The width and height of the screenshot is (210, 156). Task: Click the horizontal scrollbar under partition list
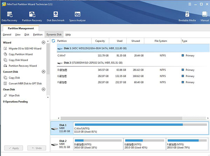click(121, 118)
